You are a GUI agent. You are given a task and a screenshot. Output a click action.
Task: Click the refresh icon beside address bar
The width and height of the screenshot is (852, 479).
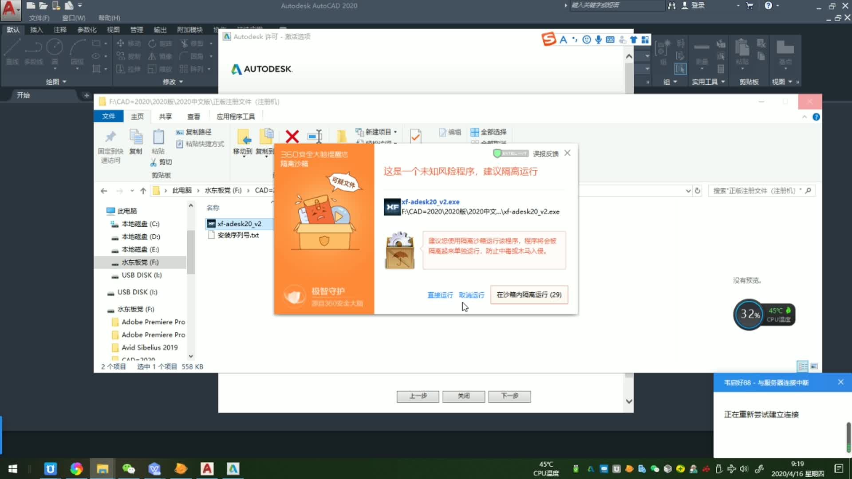[698, 191]
